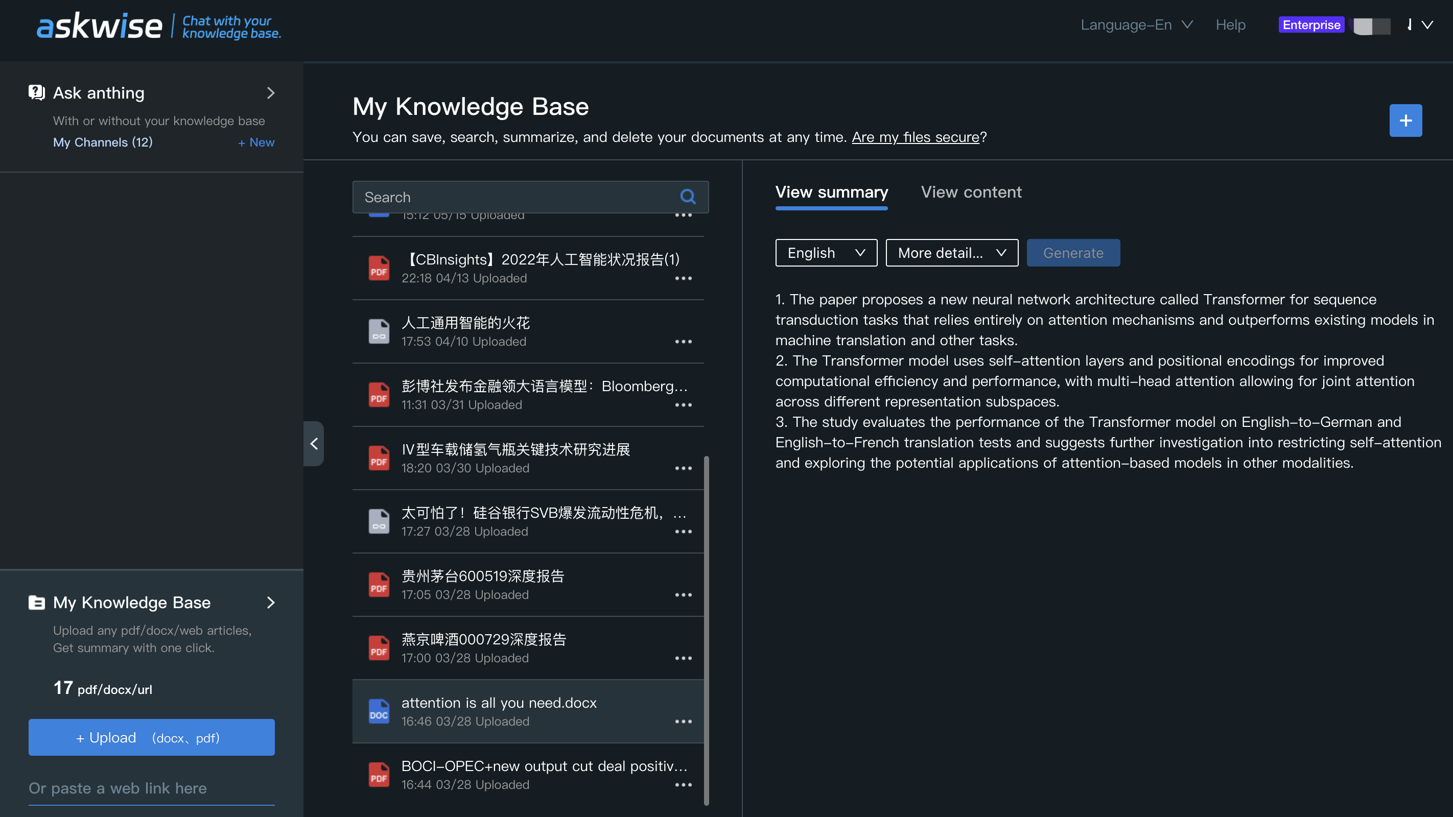Open the user account dropdown arrow

pyautogui.click(x=1427, y=25)
